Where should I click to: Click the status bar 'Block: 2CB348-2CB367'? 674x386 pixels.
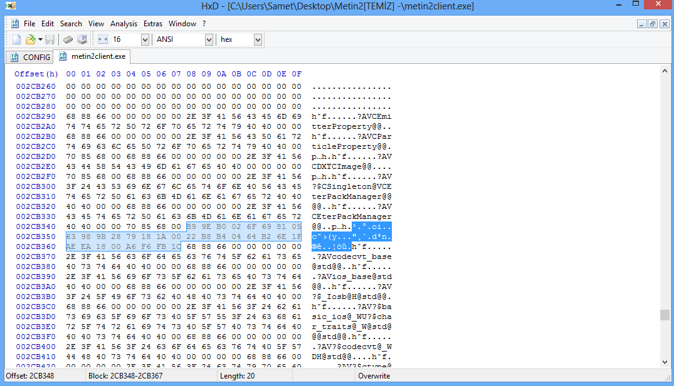[x=125, y=376]
